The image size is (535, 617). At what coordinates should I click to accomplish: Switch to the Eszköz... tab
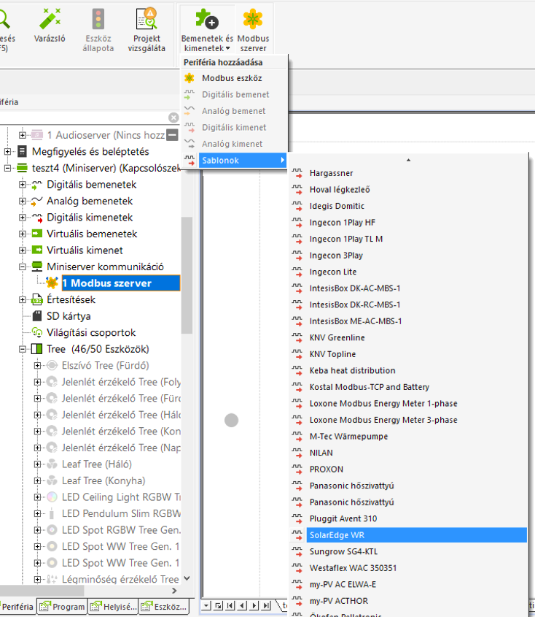tap(164, 607)
